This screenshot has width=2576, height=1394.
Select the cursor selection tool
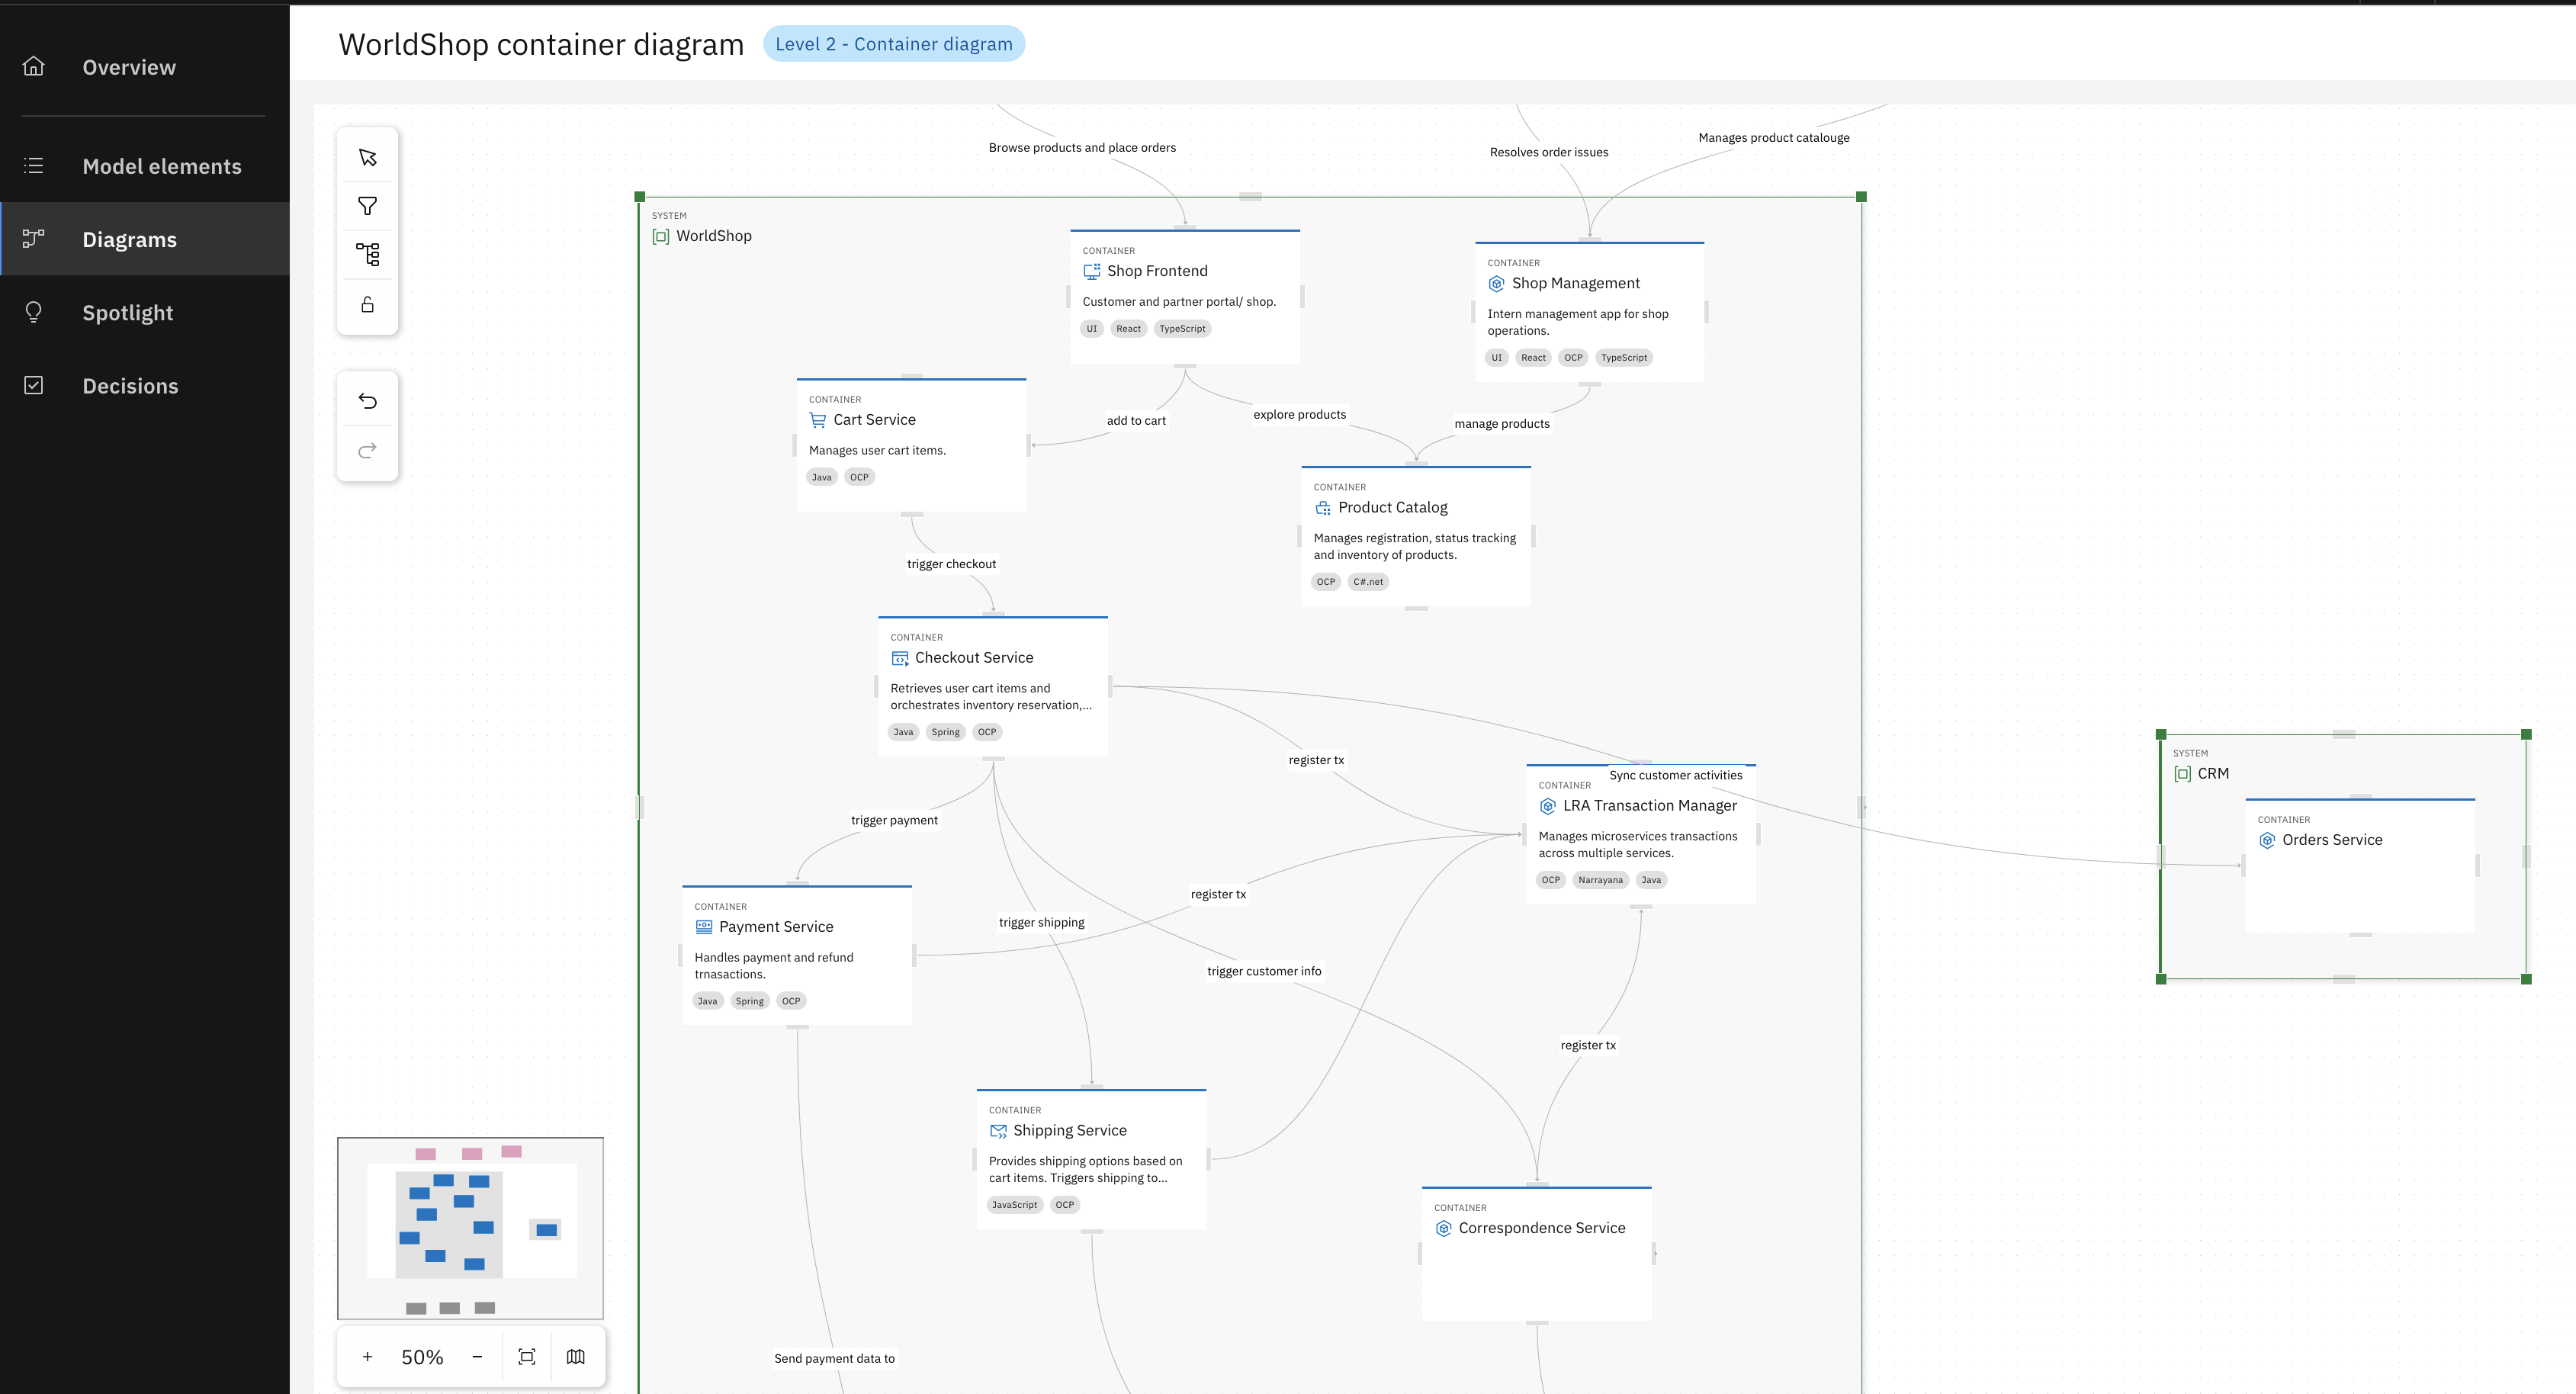tap(367, 157)
